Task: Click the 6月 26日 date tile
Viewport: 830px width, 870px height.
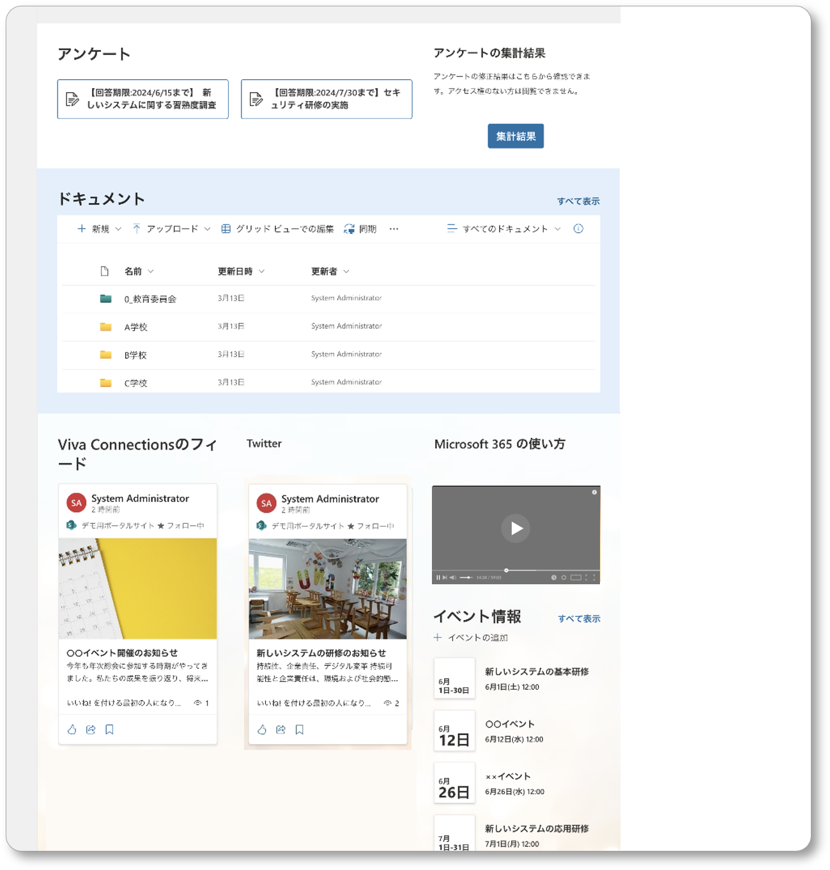Action: tap(454, 784)
